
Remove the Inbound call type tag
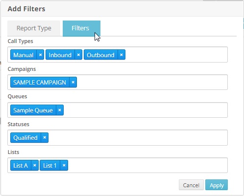tap(78, 55)
